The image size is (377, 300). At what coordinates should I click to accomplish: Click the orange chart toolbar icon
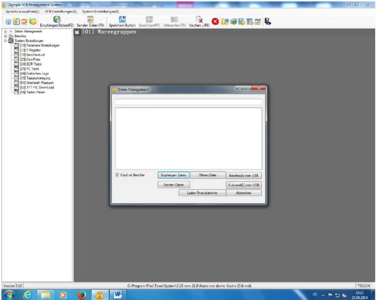tap(24, 22)
